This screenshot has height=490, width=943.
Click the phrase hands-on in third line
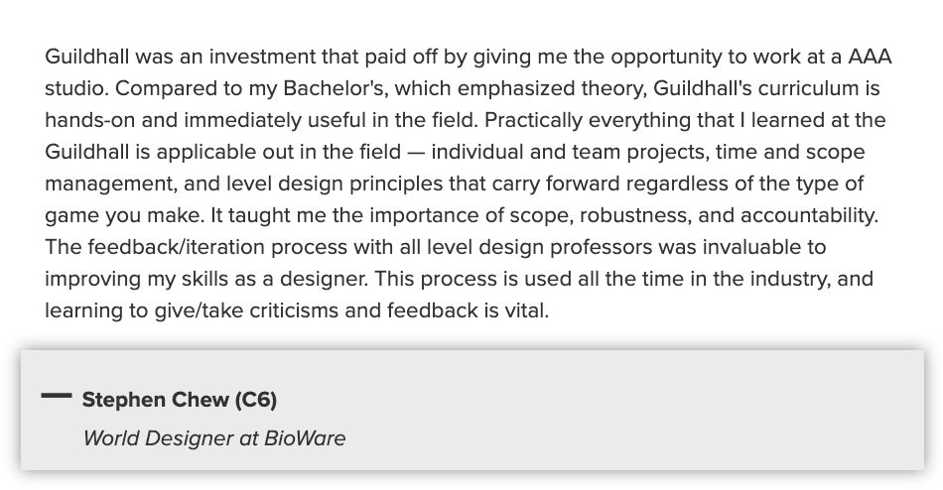[89, 120]
